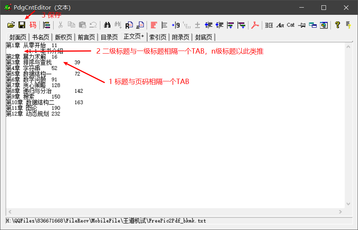This screenshot has height=230, width=358.
Task: Open the 封底页 tab
Action: click(x=203, y=37)
